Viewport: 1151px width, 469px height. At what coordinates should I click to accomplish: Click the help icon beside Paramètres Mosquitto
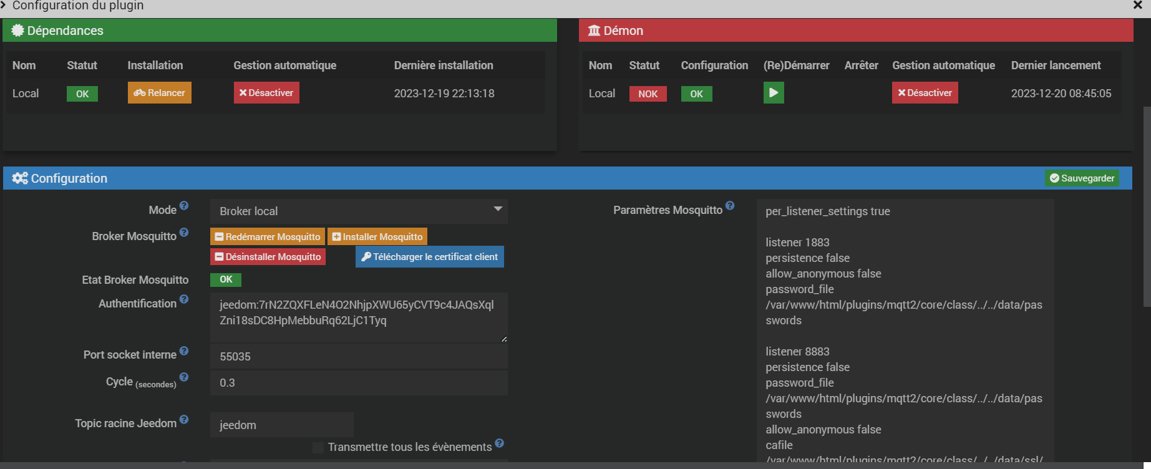click(x=730, y=206)
